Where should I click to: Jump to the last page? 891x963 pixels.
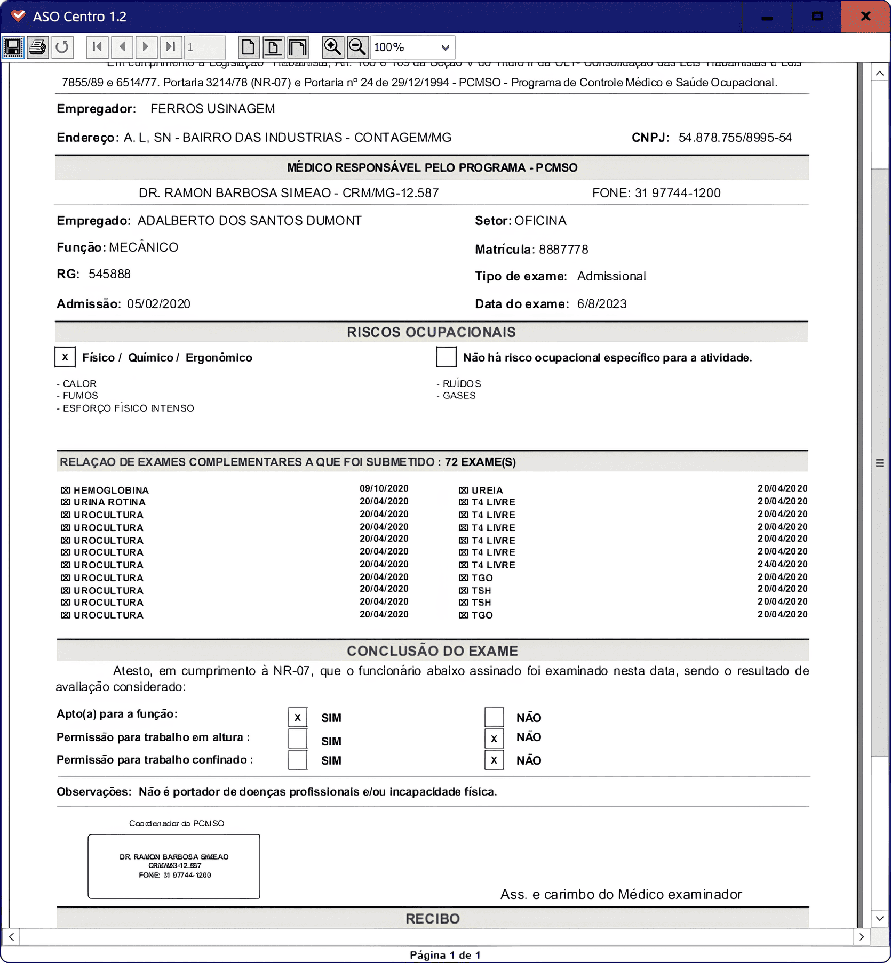pyautogui.click(x=171, y=47)
